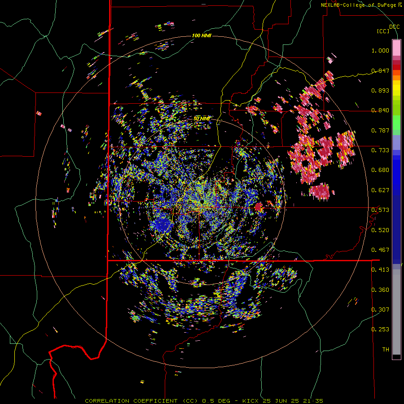Click the DCC product label
The height and width of the screenshot is (404, 404).
pyautogui.click(x=395, y=27)
